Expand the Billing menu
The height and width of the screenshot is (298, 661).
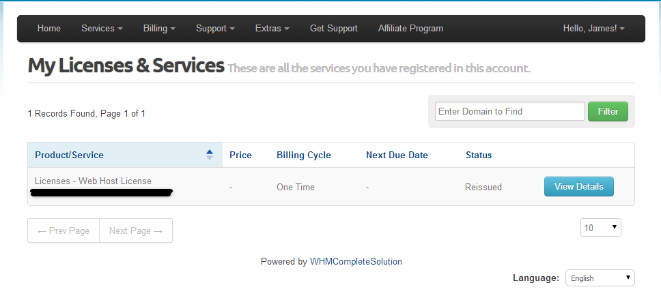point(159,28)
